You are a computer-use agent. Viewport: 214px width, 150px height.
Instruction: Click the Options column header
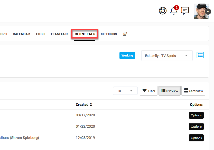196,105
